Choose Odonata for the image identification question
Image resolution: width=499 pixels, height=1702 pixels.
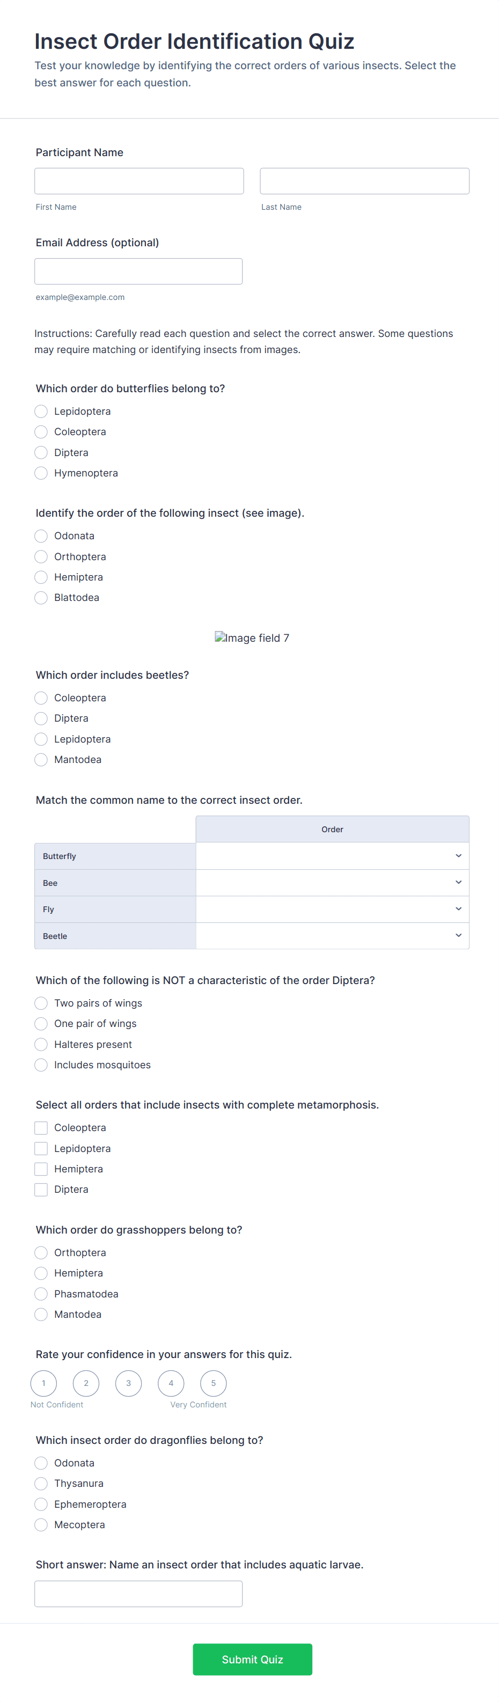pyautogui.click(x=41, y=536)
